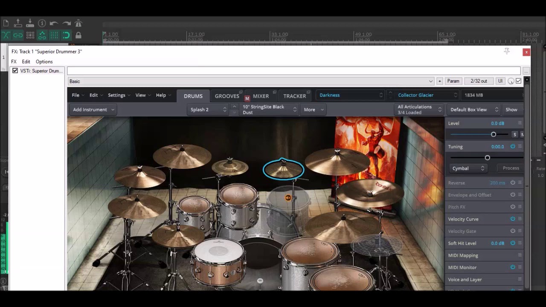Image resolution: width=546 pixels, height=307 pixels.
Task: Open Envelope and Offset hamburger menu
Action: click(520, 194)
